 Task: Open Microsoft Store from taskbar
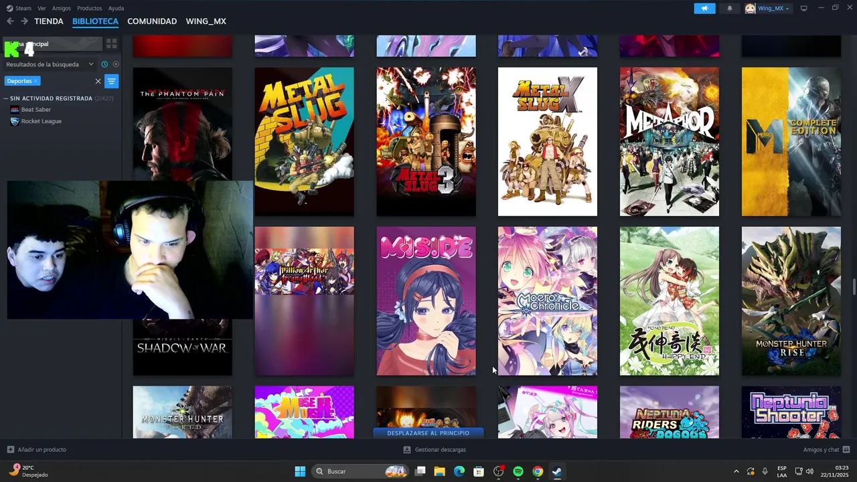[x=479, y=471]
